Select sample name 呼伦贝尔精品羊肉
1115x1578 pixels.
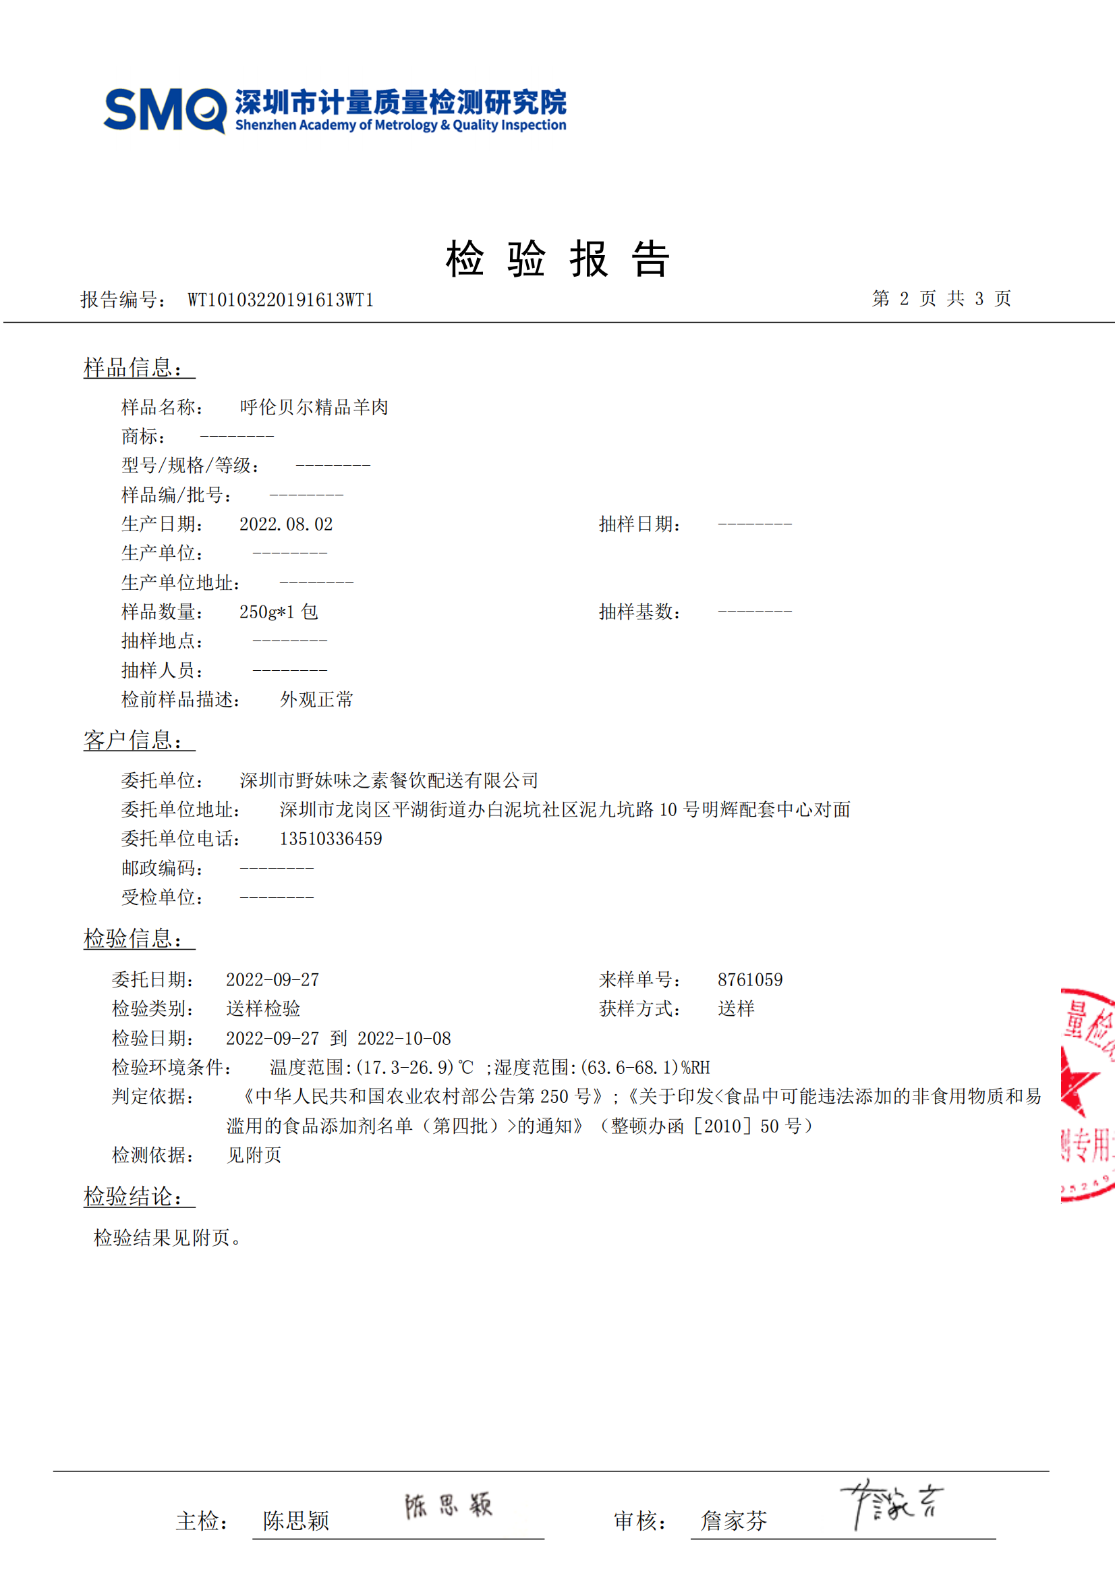(x=314, y=407)
